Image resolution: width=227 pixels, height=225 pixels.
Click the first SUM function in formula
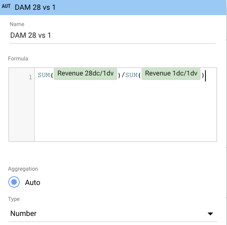point(44,75)
